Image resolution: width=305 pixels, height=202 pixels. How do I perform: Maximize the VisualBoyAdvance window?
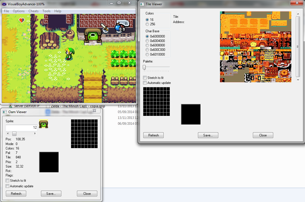[119, 3]
